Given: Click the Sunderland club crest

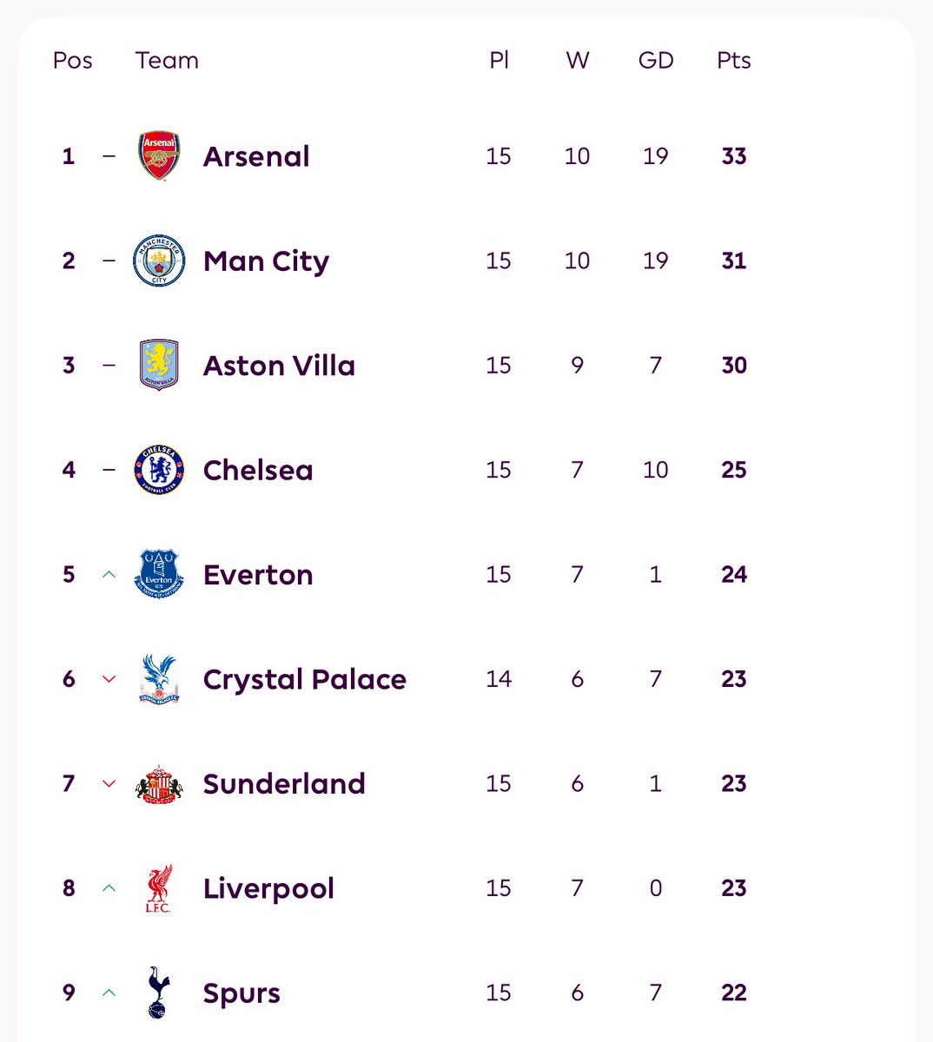Looking at the screenshot, I should click(159, 784).
